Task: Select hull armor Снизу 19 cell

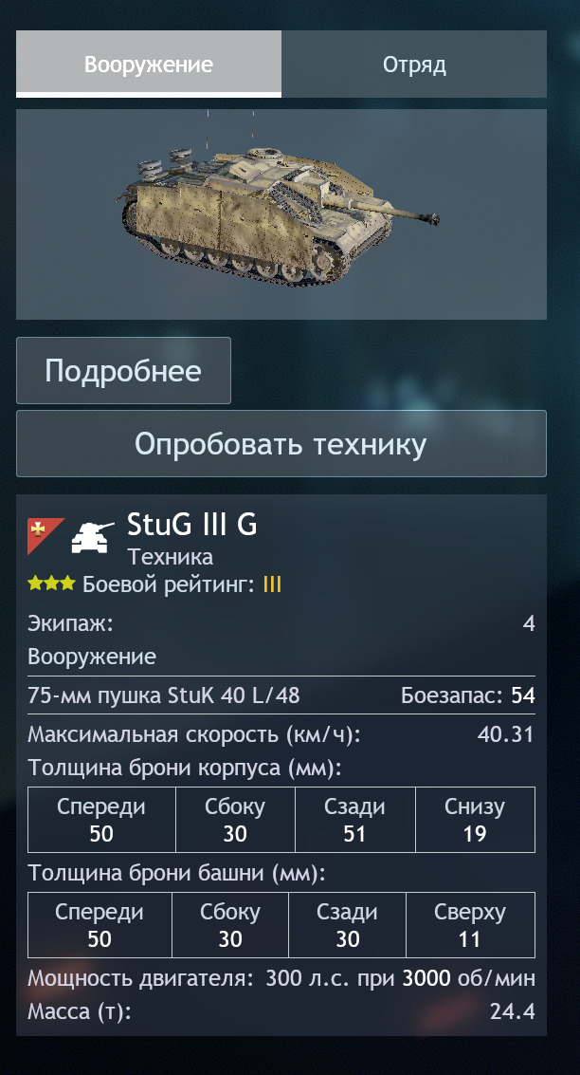Action: (x=475, y=819)
